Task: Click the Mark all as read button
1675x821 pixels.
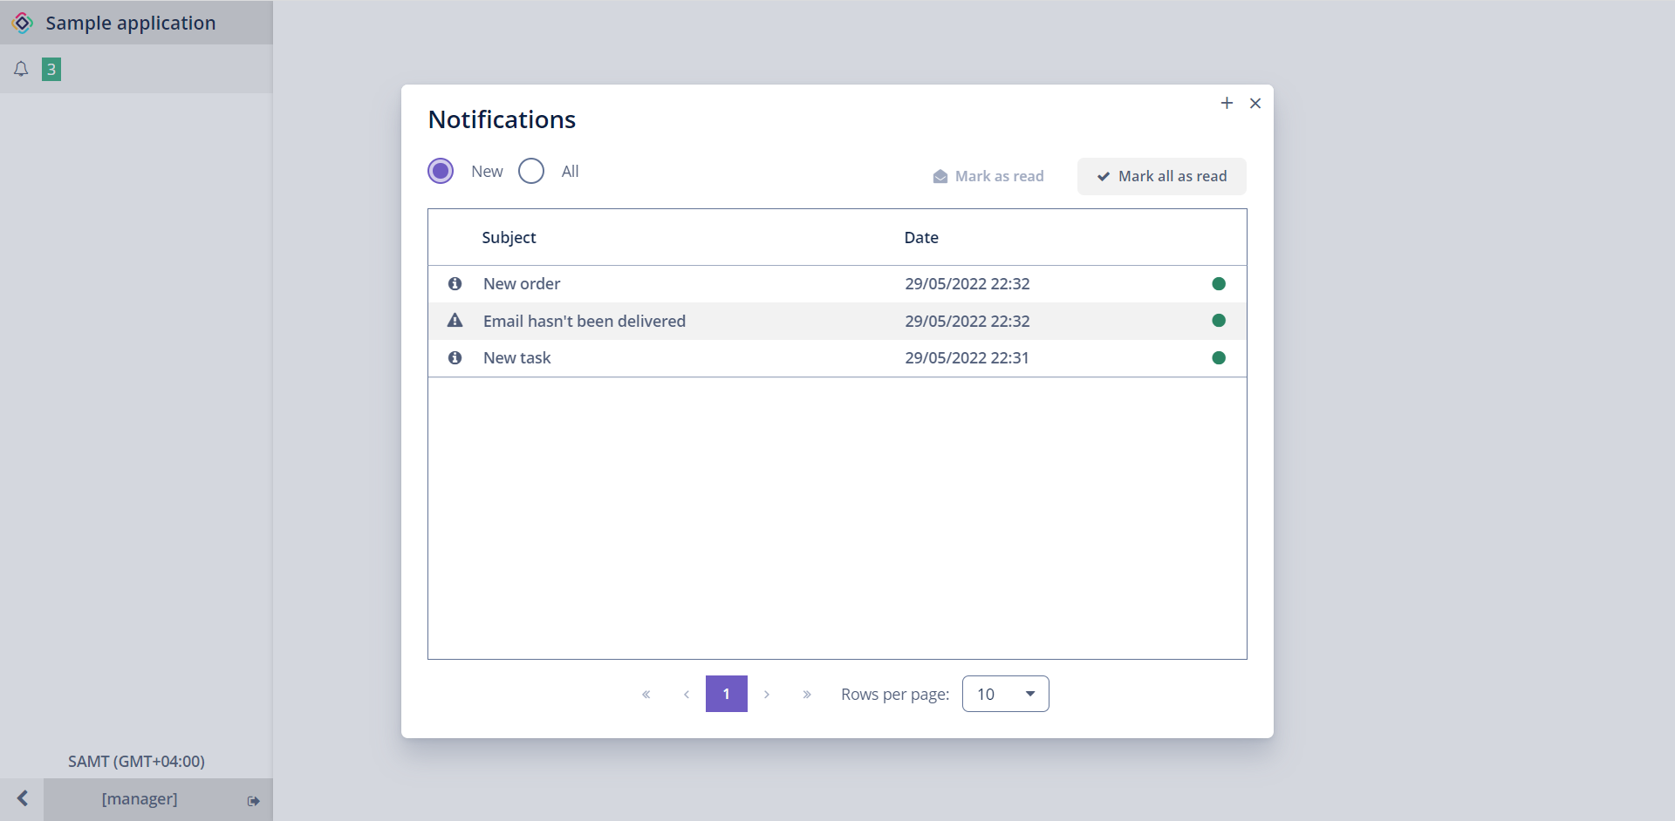Action: pyautogui.click(x=1161, y=176)
